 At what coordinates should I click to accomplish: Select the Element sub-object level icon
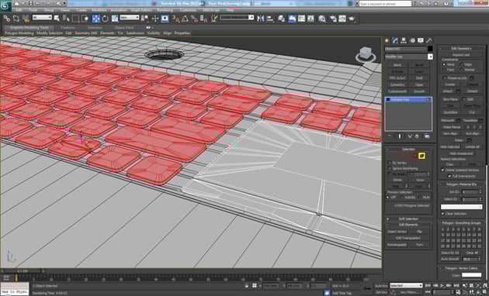point(422,155)
